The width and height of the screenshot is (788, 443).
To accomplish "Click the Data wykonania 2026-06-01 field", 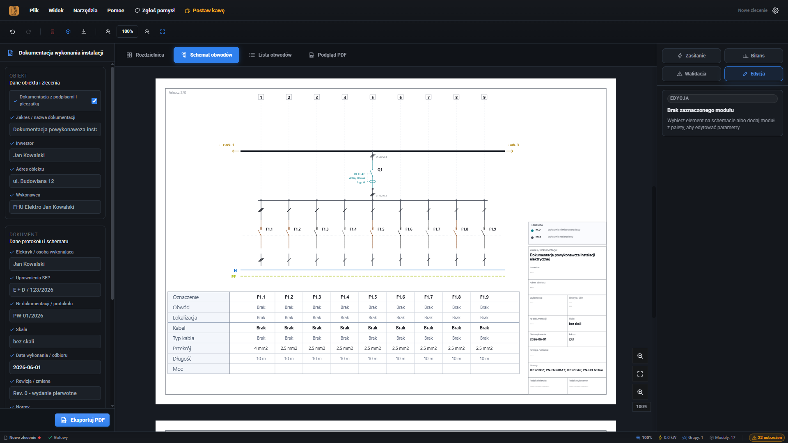I will 55,368.
